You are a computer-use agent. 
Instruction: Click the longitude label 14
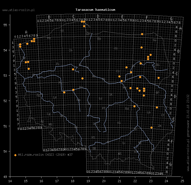[10, 181]
